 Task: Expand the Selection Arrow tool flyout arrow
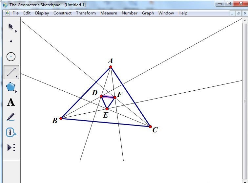[x=16, y=31]
